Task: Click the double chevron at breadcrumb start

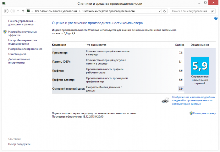Action: (32, 11)
